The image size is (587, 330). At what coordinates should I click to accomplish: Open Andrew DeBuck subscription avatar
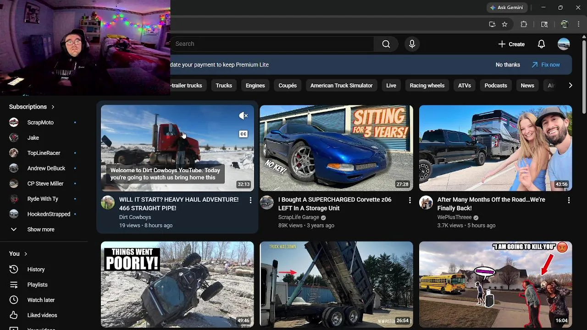(14, 168)
